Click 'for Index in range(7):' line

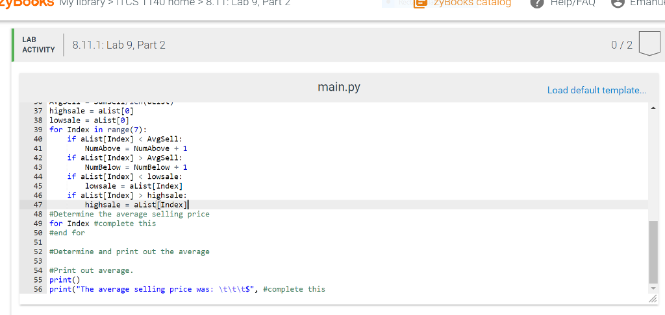(x=98, y=130)
